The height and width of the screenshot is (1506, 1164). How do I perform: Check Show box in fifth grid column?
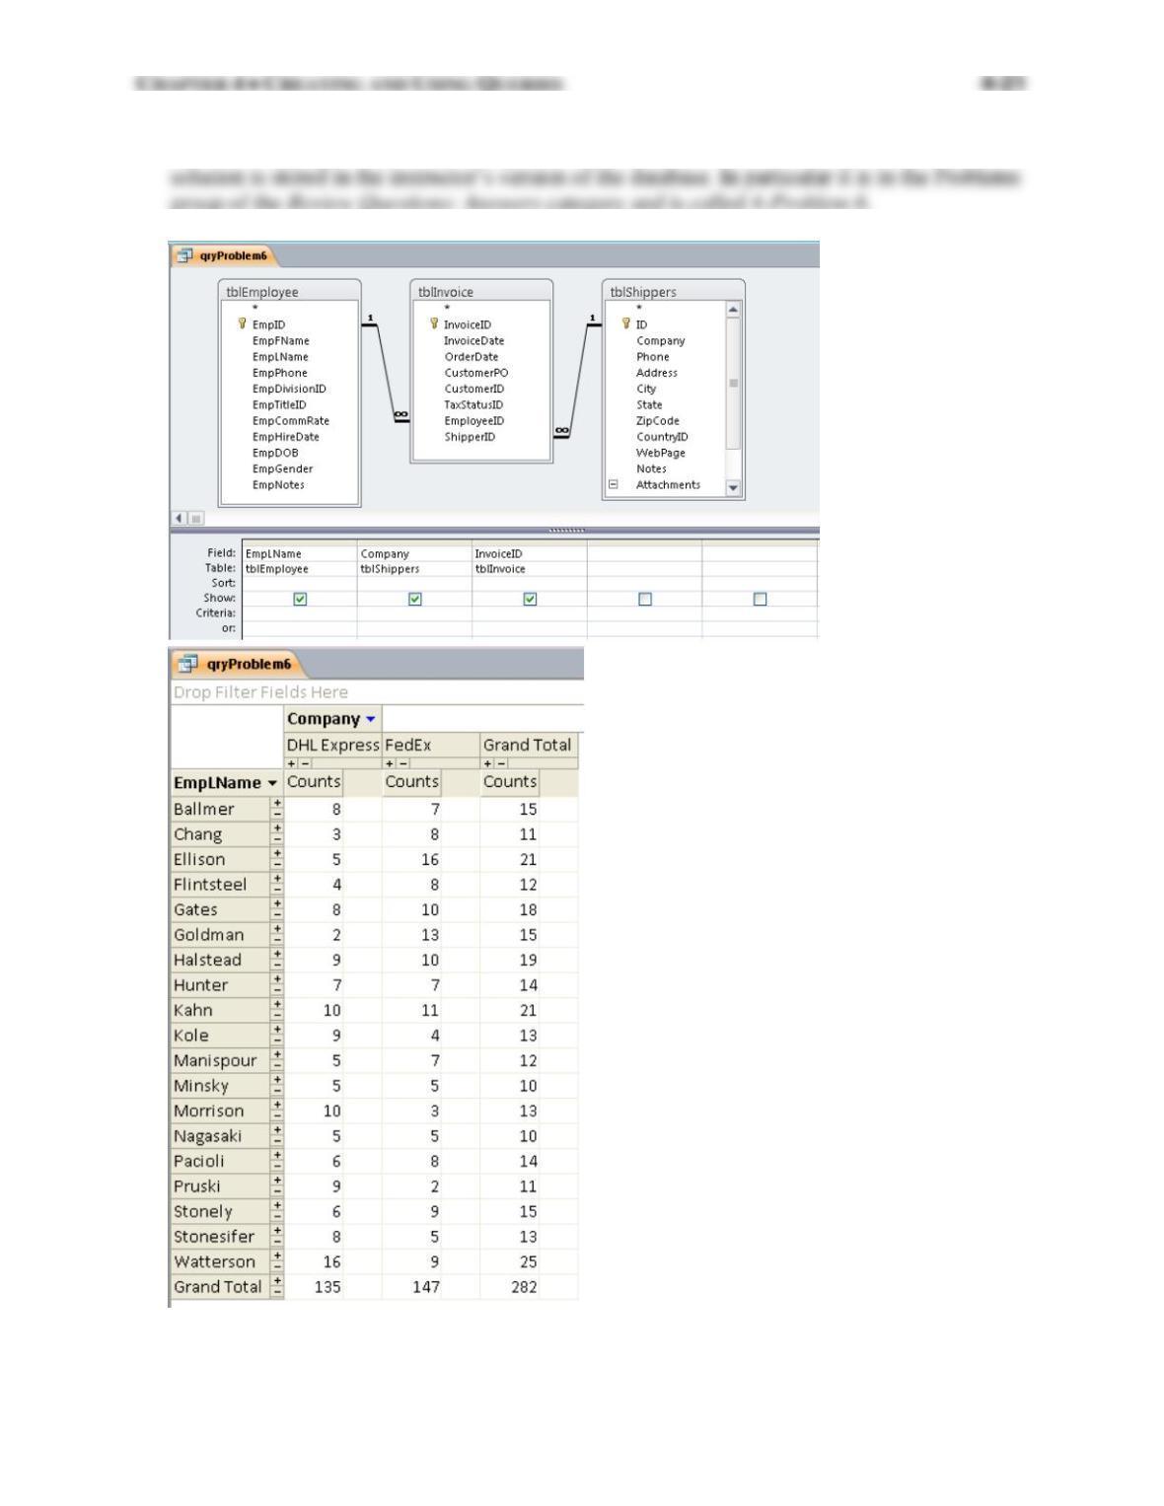(x=760, y=599)
